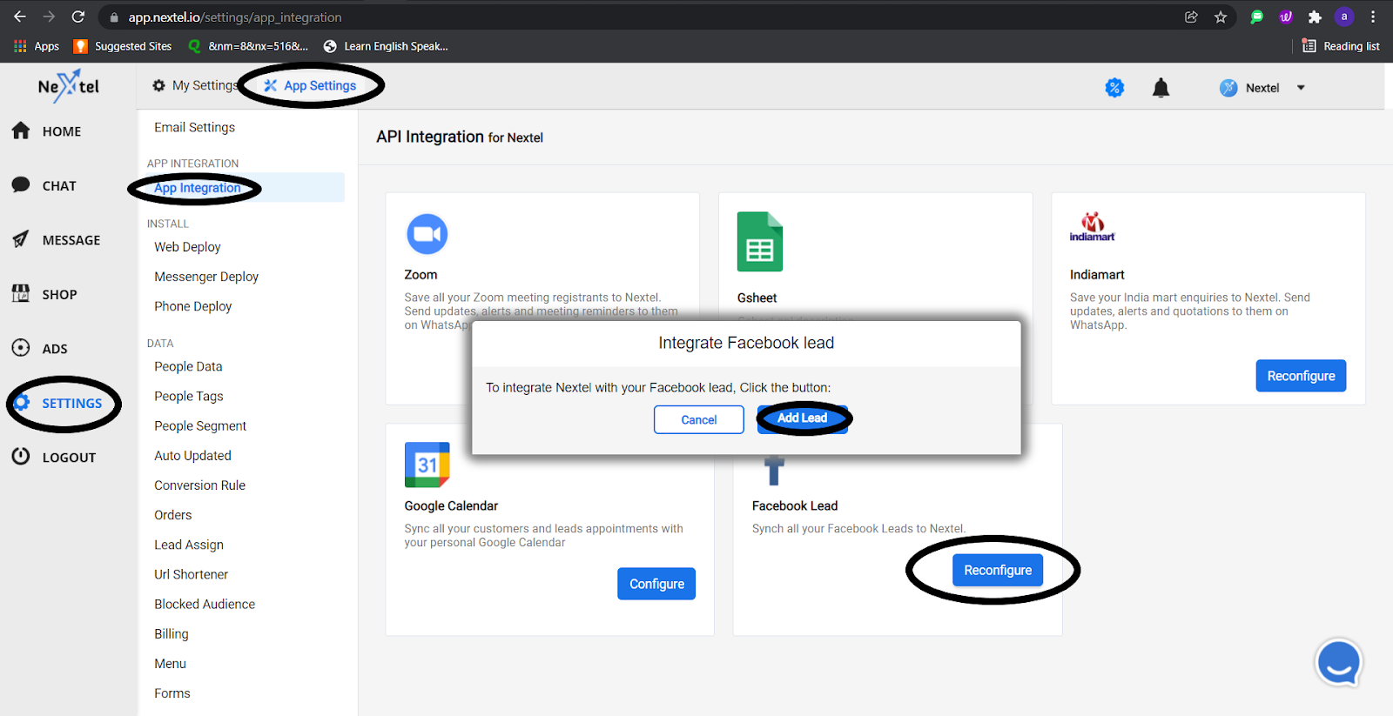Open People Tags

189,396
